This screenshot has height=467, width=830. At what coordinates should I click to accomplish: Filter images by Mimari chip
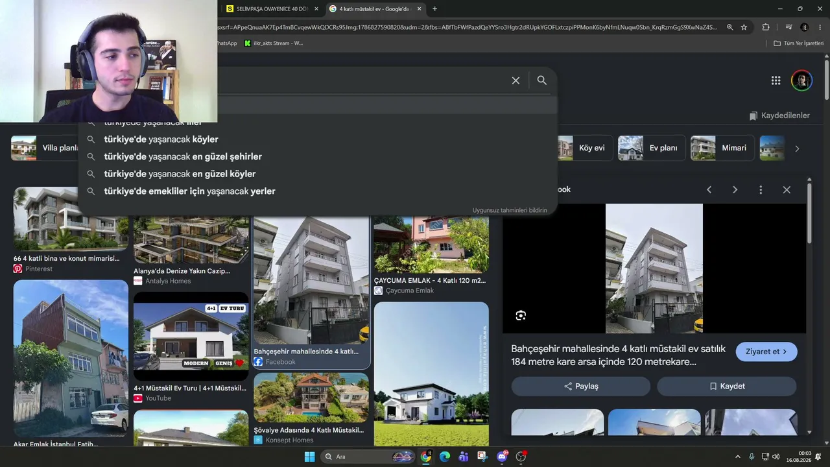721,148
